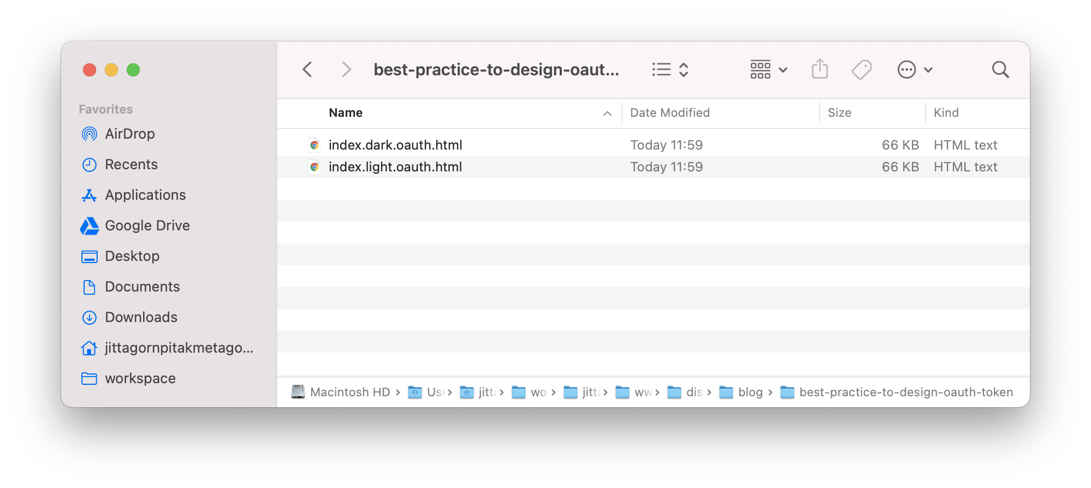Viewport: 1091px width, 488px height.
Task: Open the list view switcher dropdown
Action: point(670,70)
